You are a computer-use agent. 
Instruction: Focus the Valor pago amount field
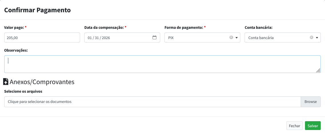42,38
